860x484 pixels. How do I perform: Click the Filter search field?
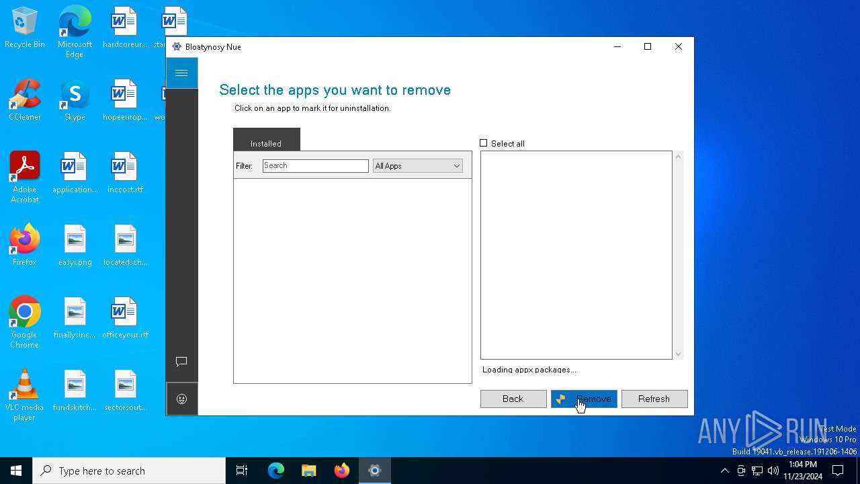click(x=316, y=166)
